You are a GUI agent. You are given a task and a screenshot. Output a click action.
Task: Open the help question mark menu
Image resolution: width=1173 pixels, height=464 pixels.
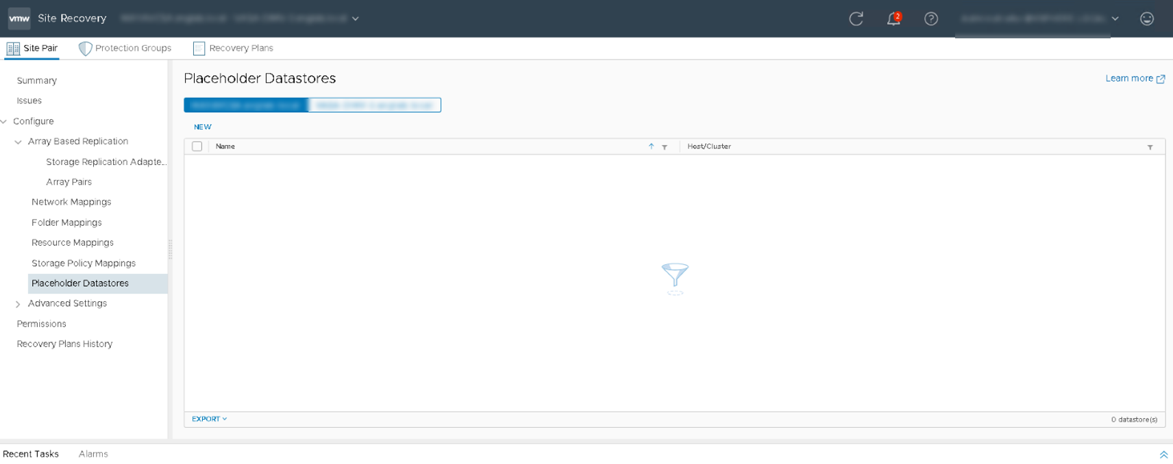(x=930, y=18)
